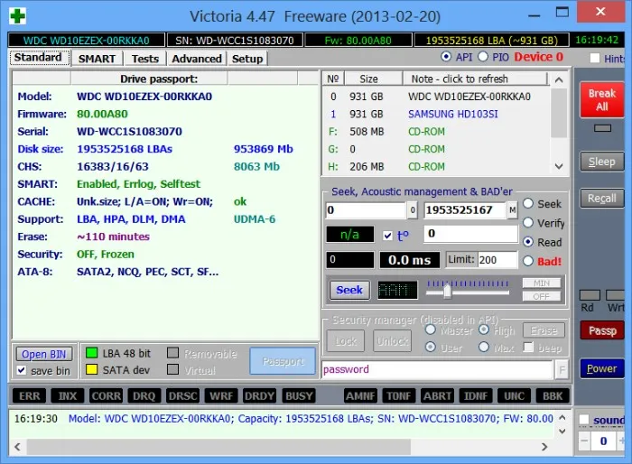Click the Seek button
Viewport: 632px width, 464px height.
[x=349, y=291]
